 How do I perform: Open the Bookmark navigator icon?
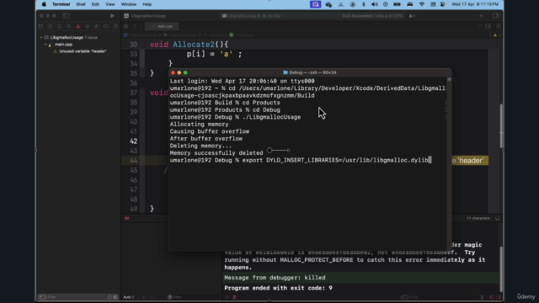[x=59, y=26]
